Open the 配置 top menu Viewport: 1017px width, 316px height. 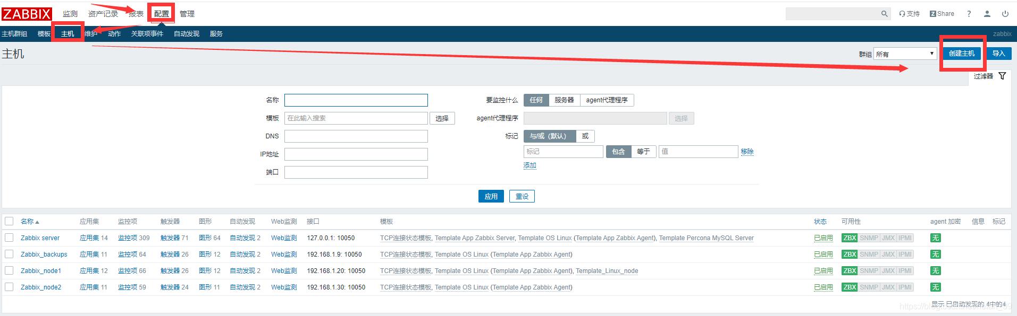click(x=161, y=14)
